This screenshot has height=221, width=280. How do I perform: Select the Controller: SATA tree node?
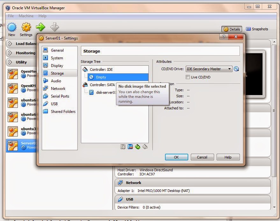tap(99, 85)
